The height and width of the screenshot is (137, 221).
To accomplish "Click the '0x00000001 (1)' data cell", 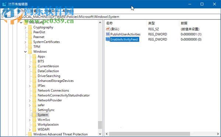I will tap(191, 34).
